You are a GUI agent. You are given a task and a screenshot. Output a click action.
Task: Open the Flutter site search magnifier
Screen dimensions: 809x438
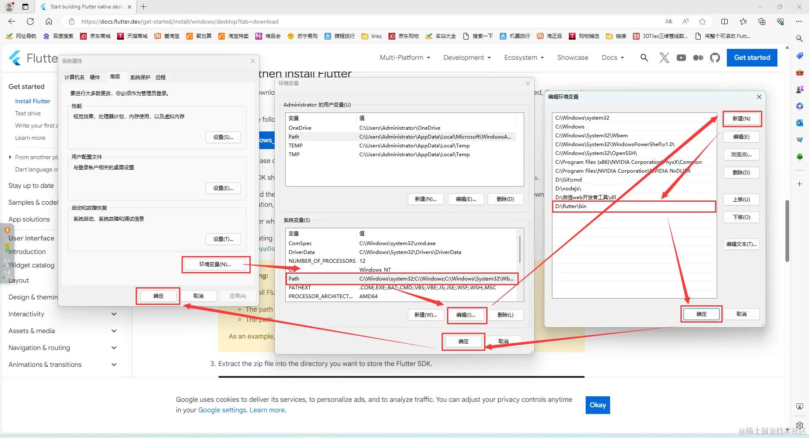pos(644,58)
